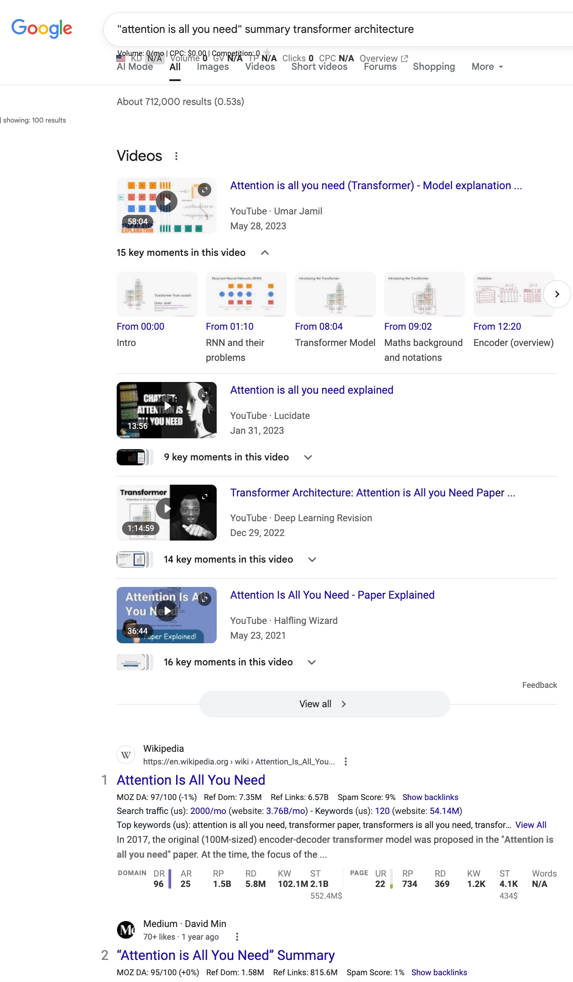
Task: Open the Shopping tab
Action: coord(434,67)
